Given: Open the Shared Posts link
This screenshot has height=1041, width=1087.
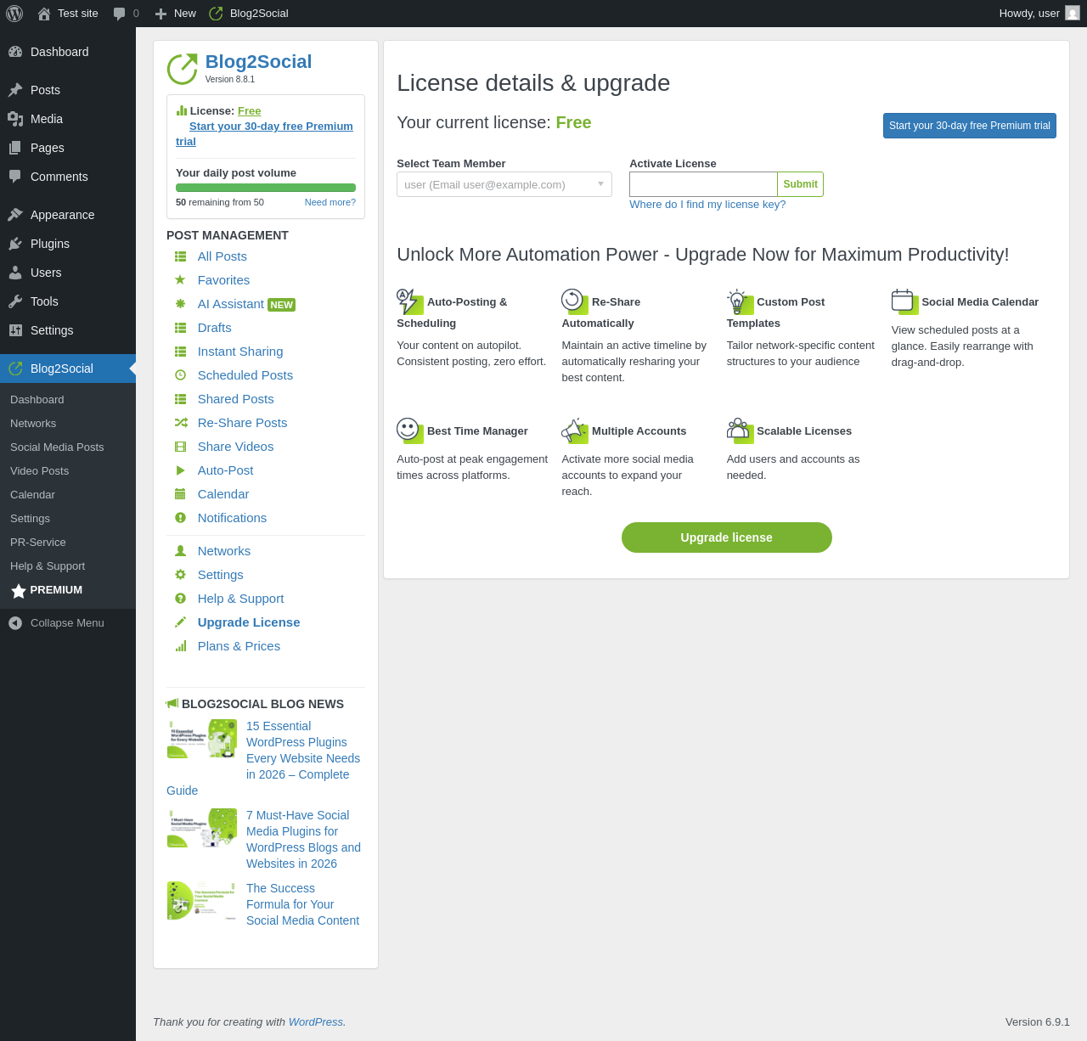Looking at the screenshot, I should tap(236, 399).
